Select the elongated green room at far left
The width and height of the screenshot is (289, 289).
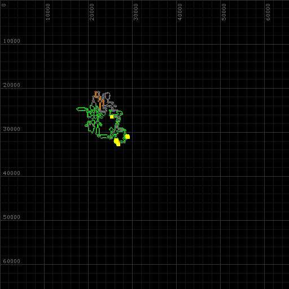tap(81, 109)
